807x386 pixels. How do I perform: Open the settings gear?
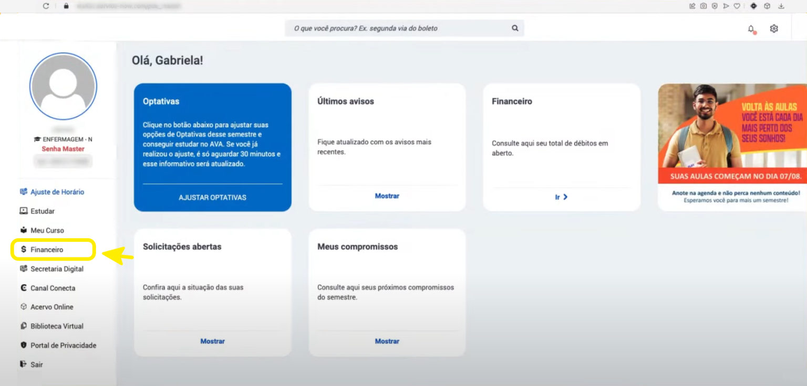(x=774, y=28)
